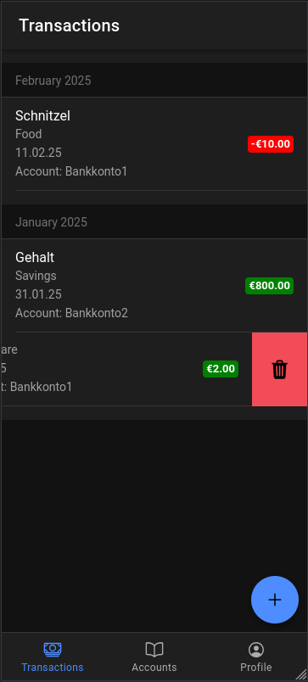
Task: Click the €2.00 green amount badge
Action: [221, 369]
